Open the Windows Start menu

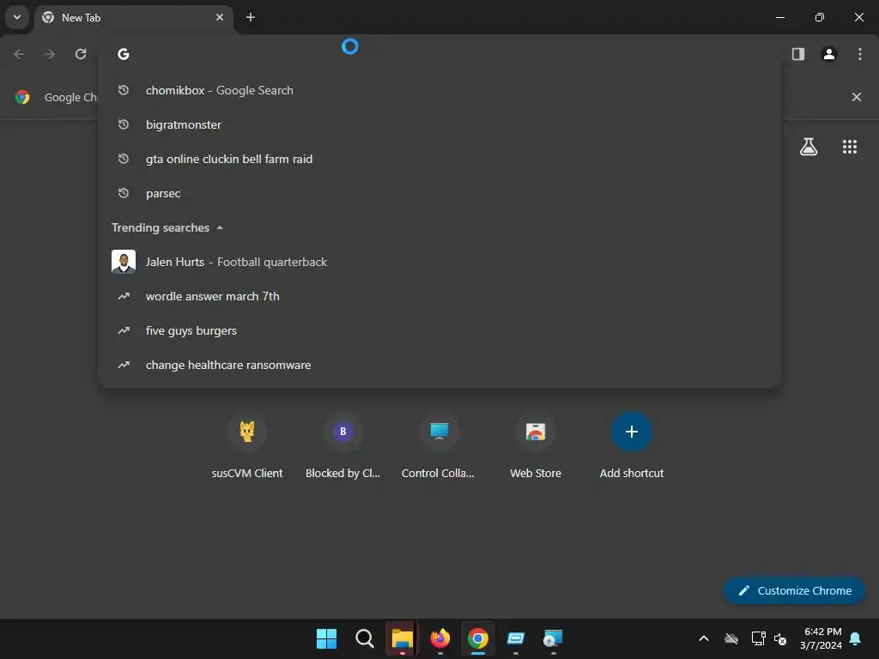326,638
